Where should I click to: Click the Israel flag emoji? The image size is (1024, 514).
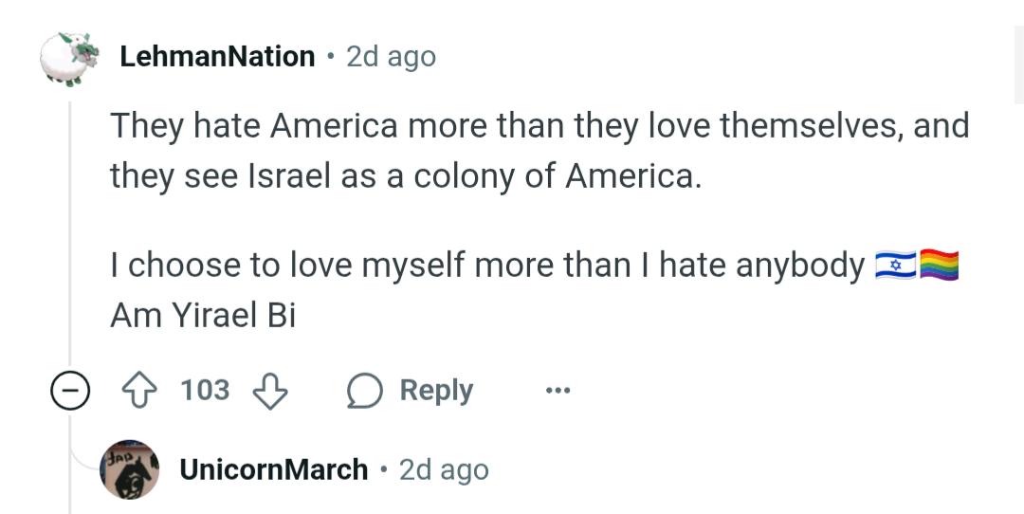(x=894, y=266)
